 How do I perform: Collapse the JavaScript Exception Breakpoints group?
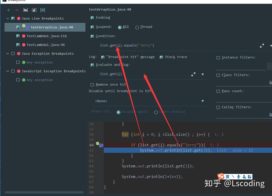click(8, 71)
